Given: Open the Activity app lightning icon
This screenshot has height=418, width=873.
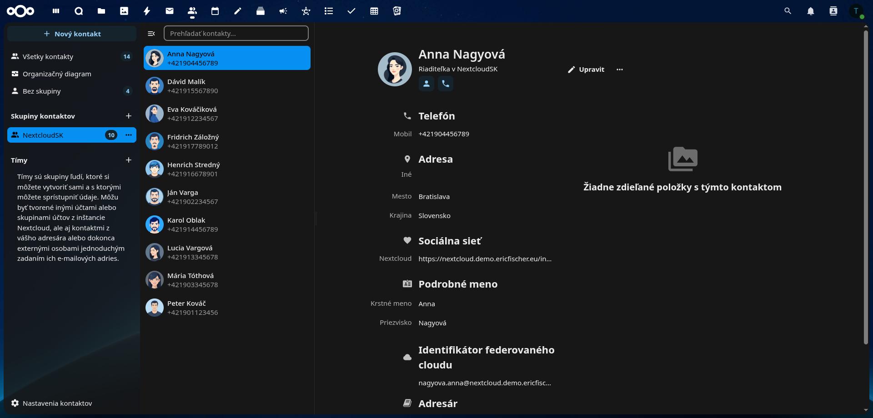Looking at the screenshot, I should coord(146,11).
